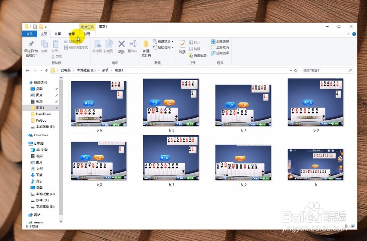
Task: Click the search box for 密室1
Action: pos(327,70)
